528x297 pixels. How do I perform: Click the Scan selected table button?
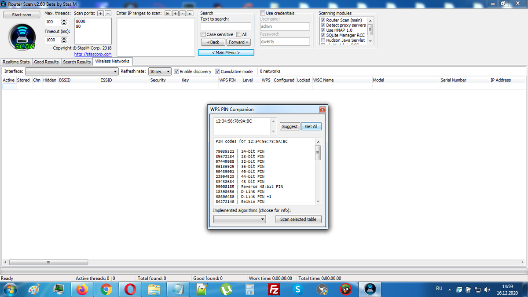point(298,219)
